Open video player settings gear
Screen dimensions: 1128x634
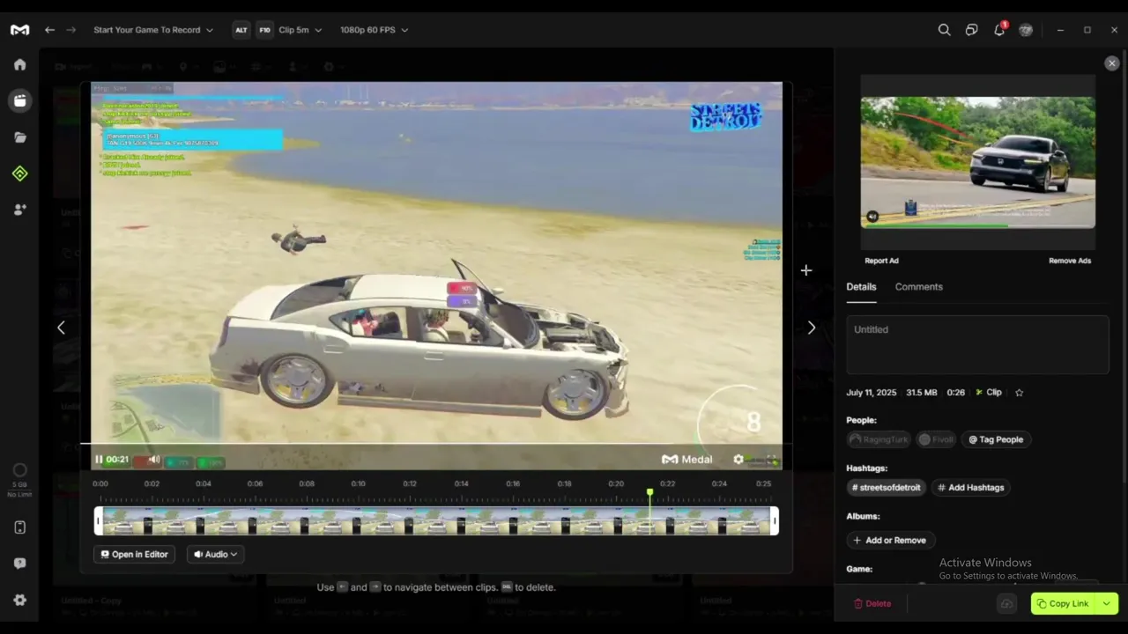coord(738,460)
